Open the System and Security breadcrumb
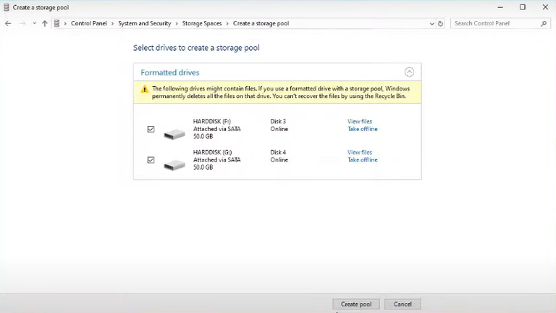Image resolution: width=556 pixels, height=313 pixels. (x=145, y=23)
